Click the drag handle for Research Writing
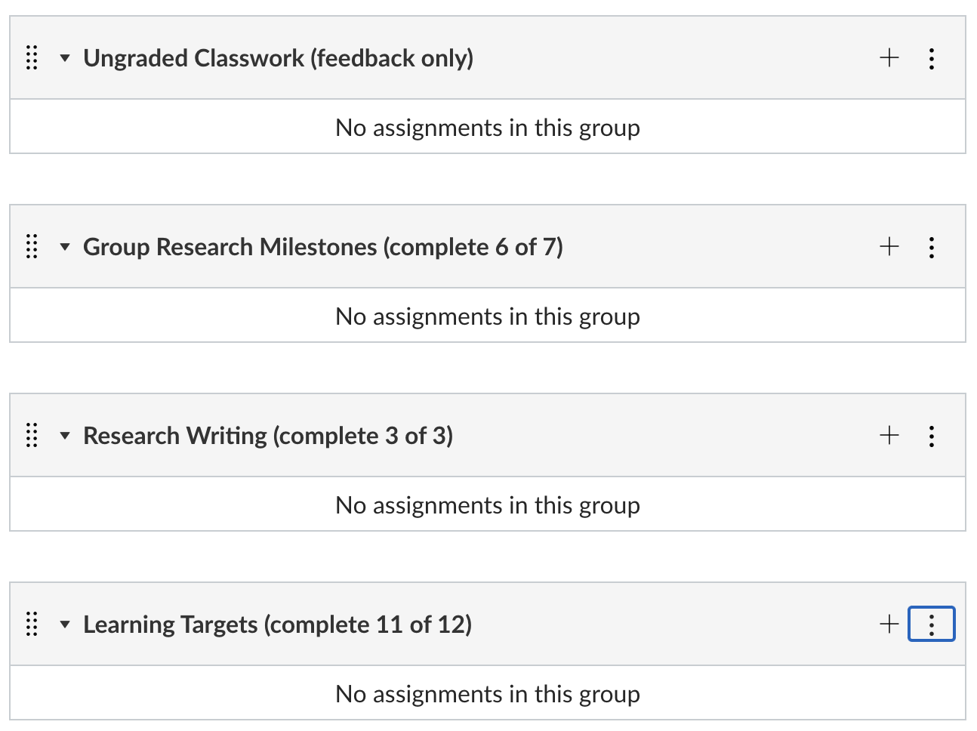This screenshot has height=731, width=977. 32,436
